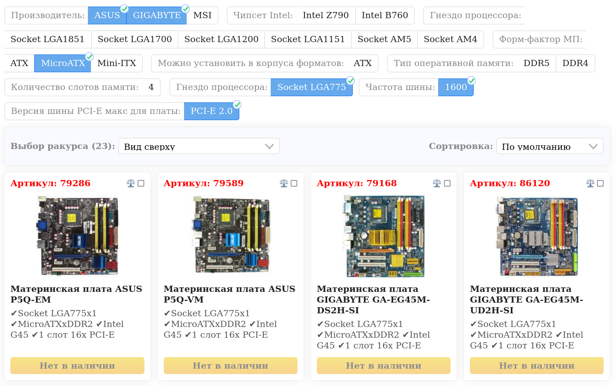Viewport: 616px width, 386px height.
Task: Click the compare scales icon for article 79589
Action: (284, 183)
